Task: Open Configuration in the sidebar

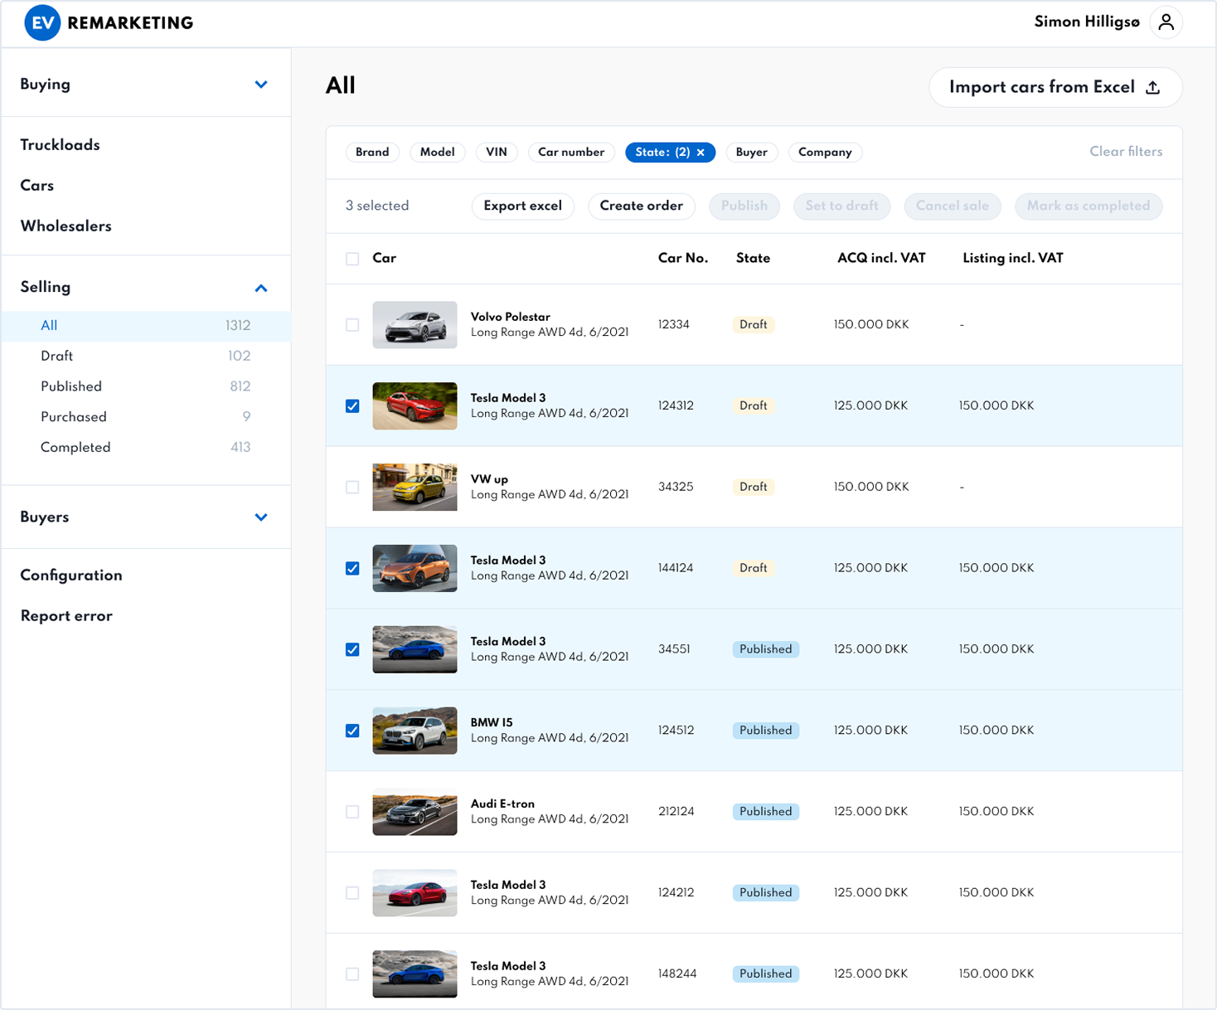Action: 71,575
